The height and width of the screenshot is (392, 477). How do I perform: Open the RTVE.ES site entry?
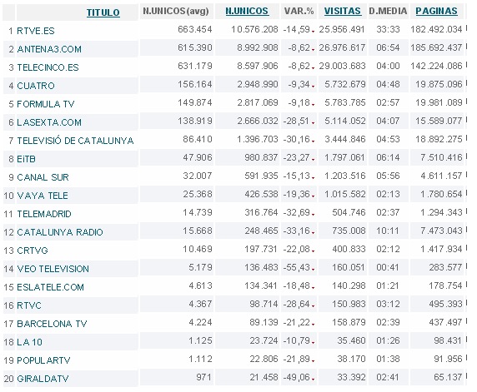[x=36, y=31]
